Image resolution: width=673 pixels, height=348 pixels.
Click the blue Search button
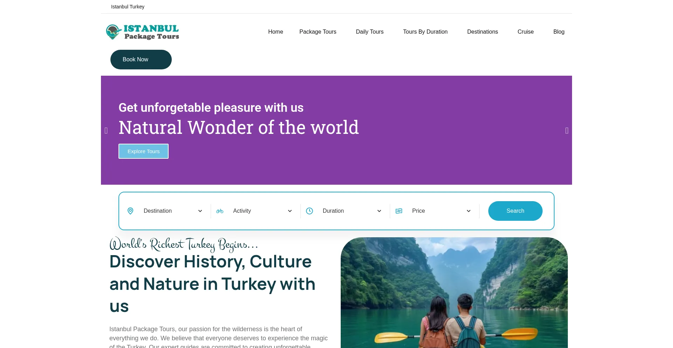tap(515, 211)
